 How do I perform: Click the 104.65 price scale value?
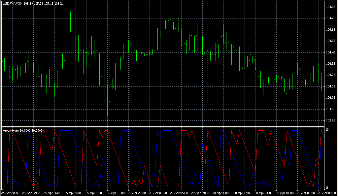pyautogui.click(x=330, y=30)
